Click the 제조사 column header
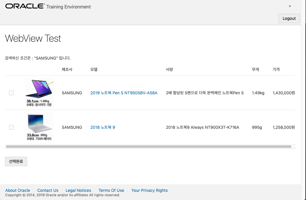This screenshot has width=306, height=200. click(67, 69)
